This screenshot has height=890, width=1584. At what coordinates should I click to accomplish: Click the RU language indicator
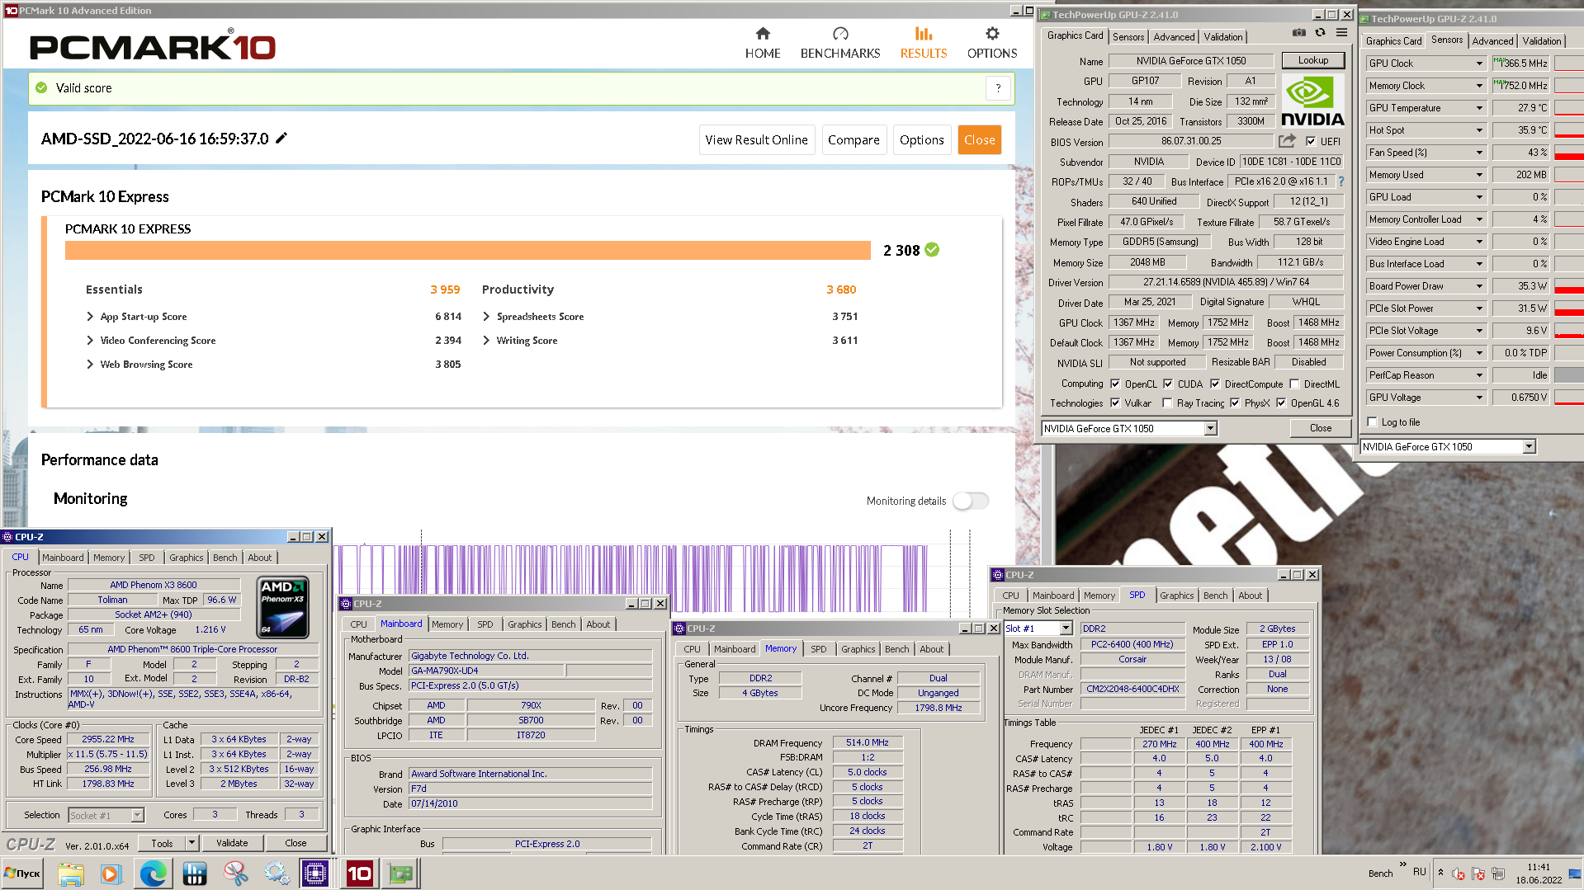1419,872
